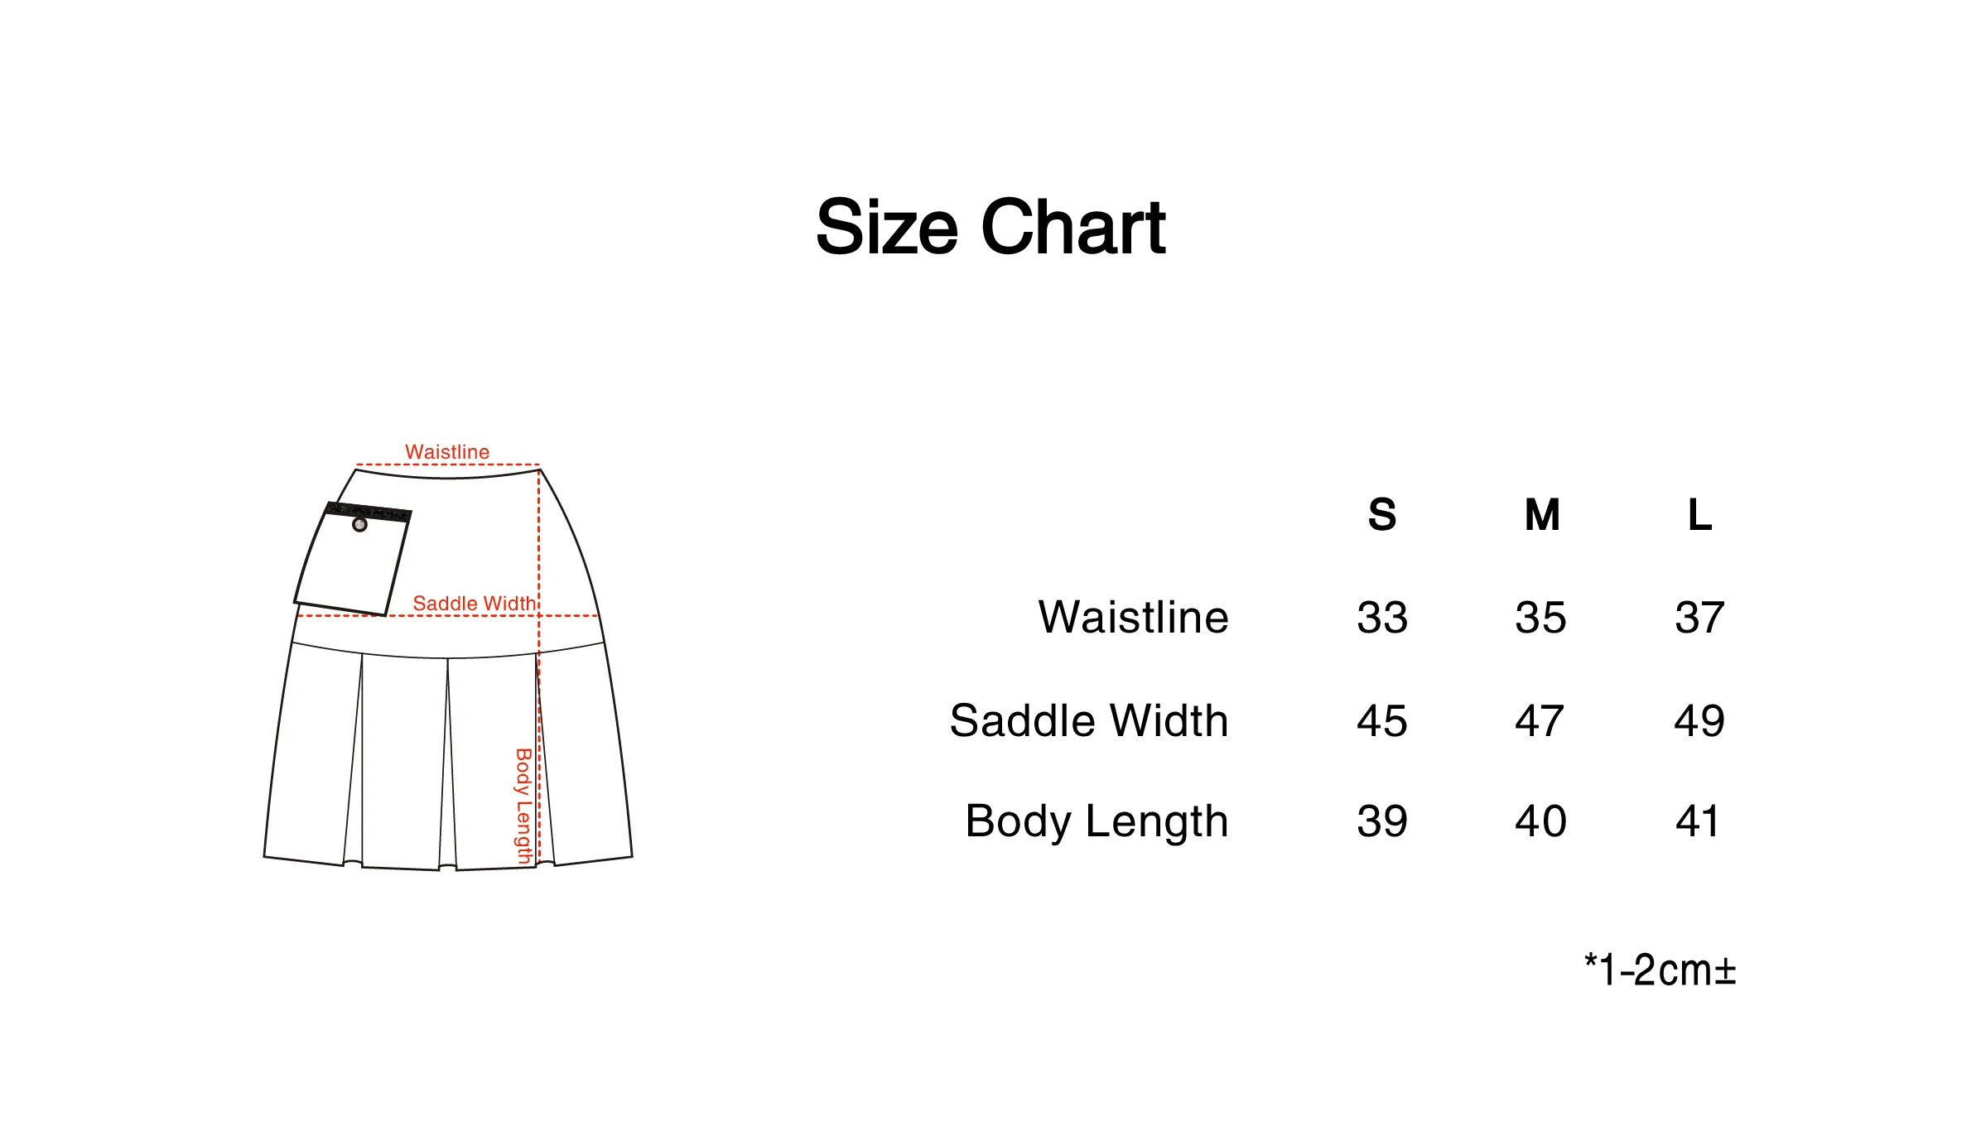The height and width of the screenshot is (1136, 1981).
Task: Click the black Body Length row label in the table
Action: tap(1097, 821)
